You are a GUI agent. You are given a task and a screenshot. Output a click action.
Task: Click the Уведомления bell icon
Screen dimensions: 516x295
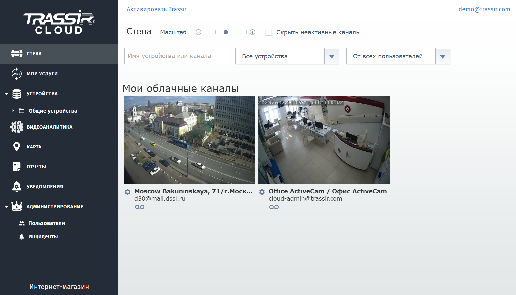tap(16, 187)
